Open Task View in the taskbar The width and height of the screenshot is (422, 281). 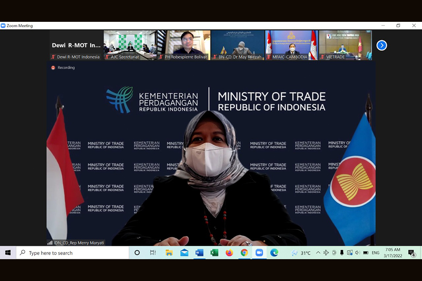pos(152,253)
